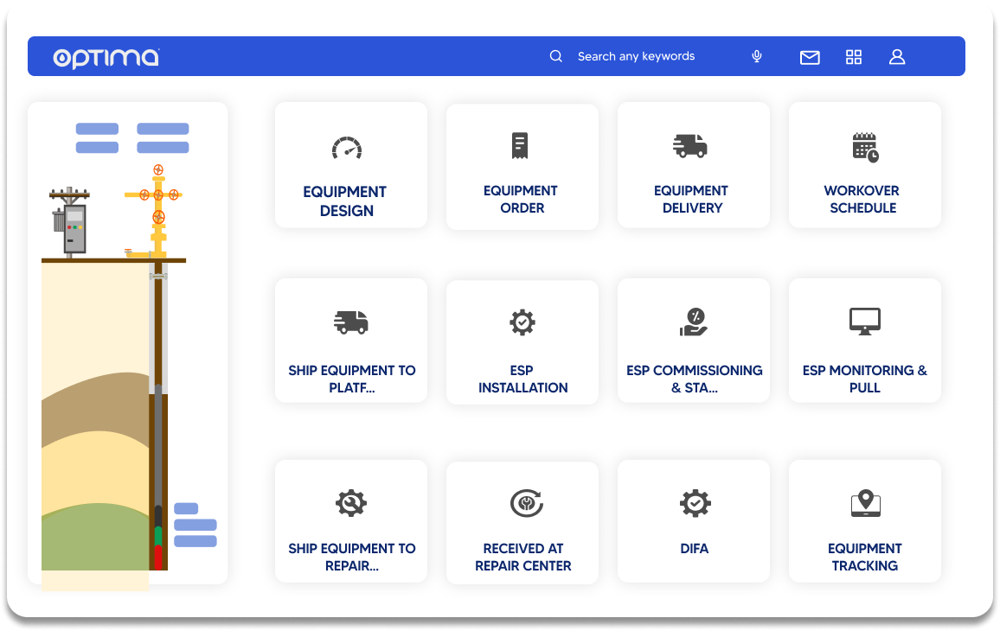
Task: Click the red pump section downhole
Action: coord(158,557)
